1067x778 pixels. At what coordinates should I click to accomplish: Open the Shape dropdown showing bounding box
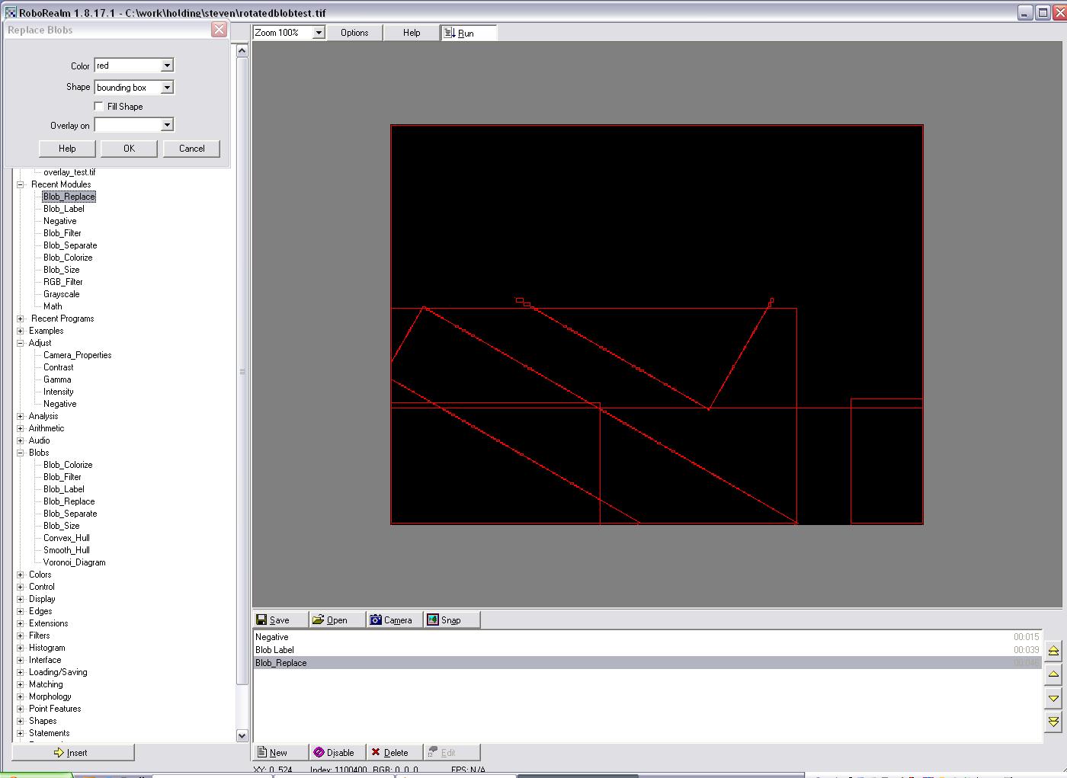(167, 88)
